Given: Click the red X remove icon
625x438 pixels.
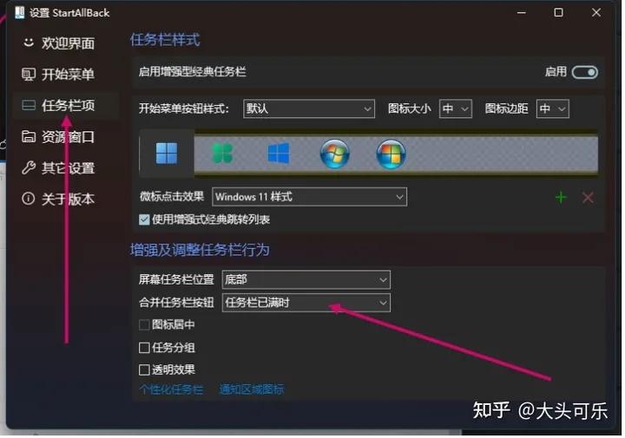Looking at the screenshot, I should pos(588,198).
